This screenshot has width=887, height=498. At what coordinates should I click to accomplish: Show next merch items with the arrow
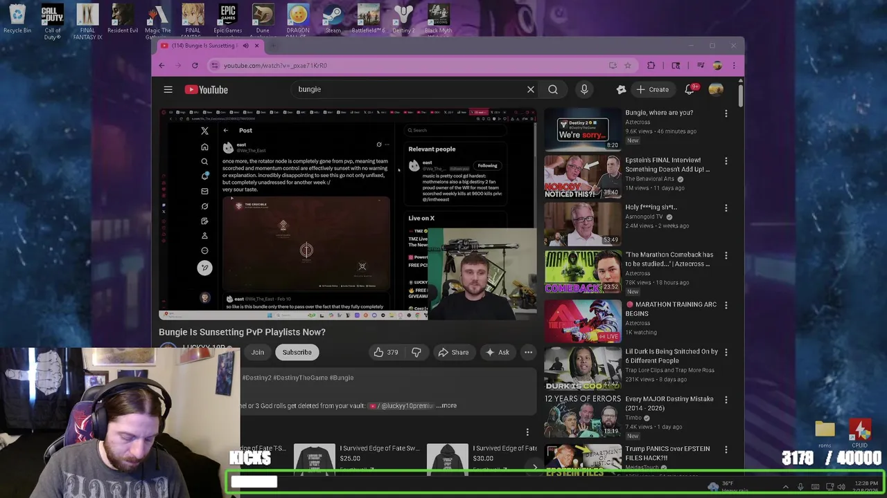tap(534, 468)
